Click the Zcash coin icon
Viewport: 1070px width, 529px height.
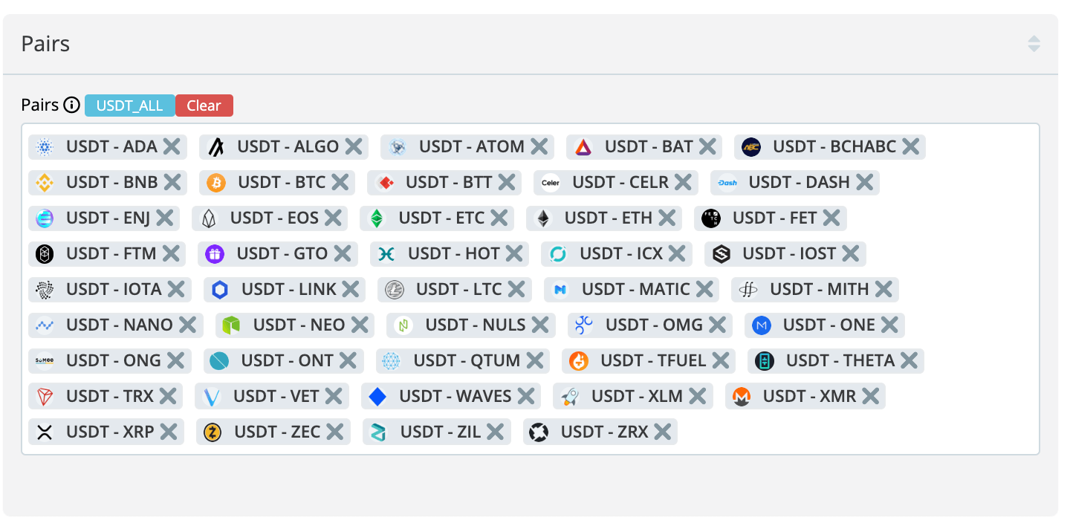(213, 432)
